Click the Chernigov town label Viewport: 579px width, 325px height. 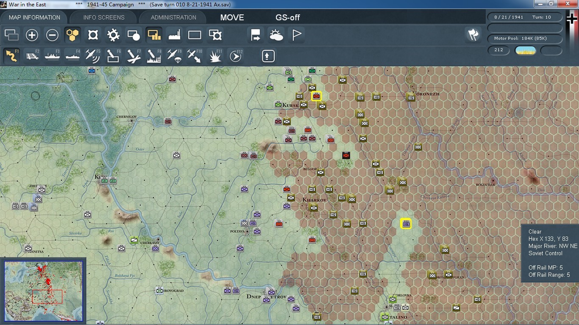pos(127,116)
